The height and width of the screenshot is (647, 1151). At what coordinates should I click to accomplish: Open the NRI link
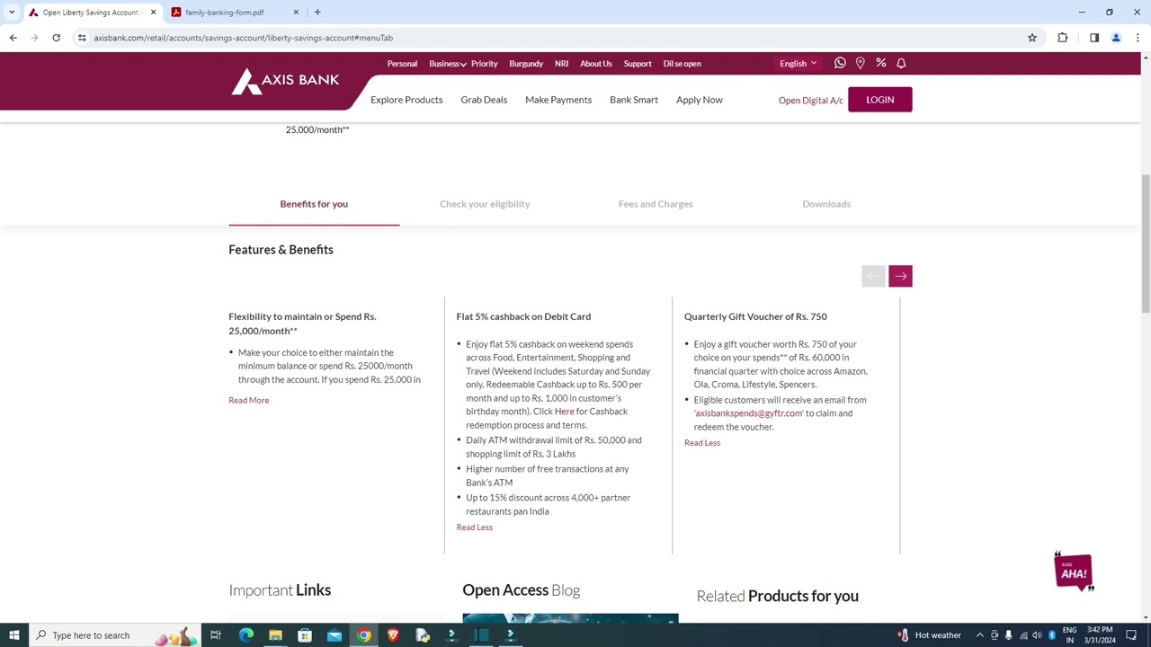[562, 64]
